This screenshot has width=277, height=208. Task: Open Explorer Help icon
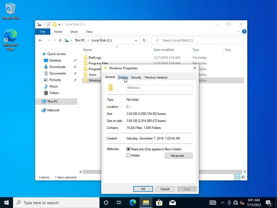(x=244, y=31)
